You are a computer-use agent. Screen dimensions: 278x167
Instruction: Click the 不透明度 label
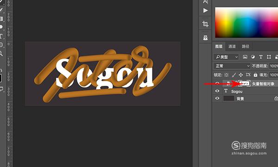coord(260,66)
